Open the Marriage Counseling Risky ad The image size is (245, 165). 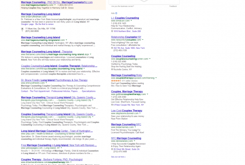[127, 75]
